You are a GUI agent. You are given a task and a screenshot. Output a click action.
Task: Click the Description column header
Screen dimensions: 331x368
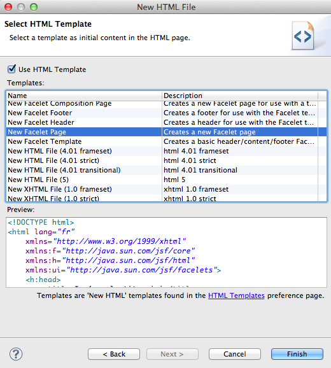click(x=240, y=96)
